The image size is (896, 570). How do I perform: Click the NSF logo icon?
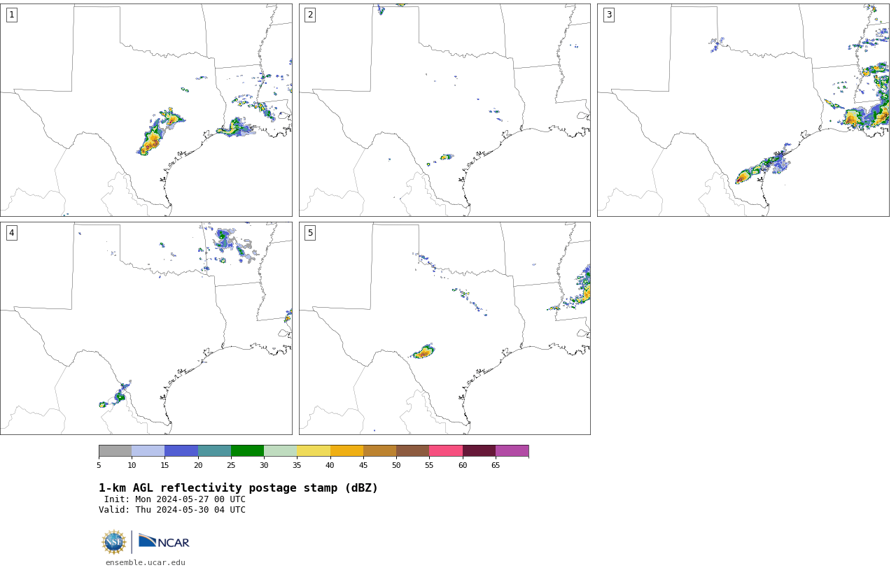point(114,542)
